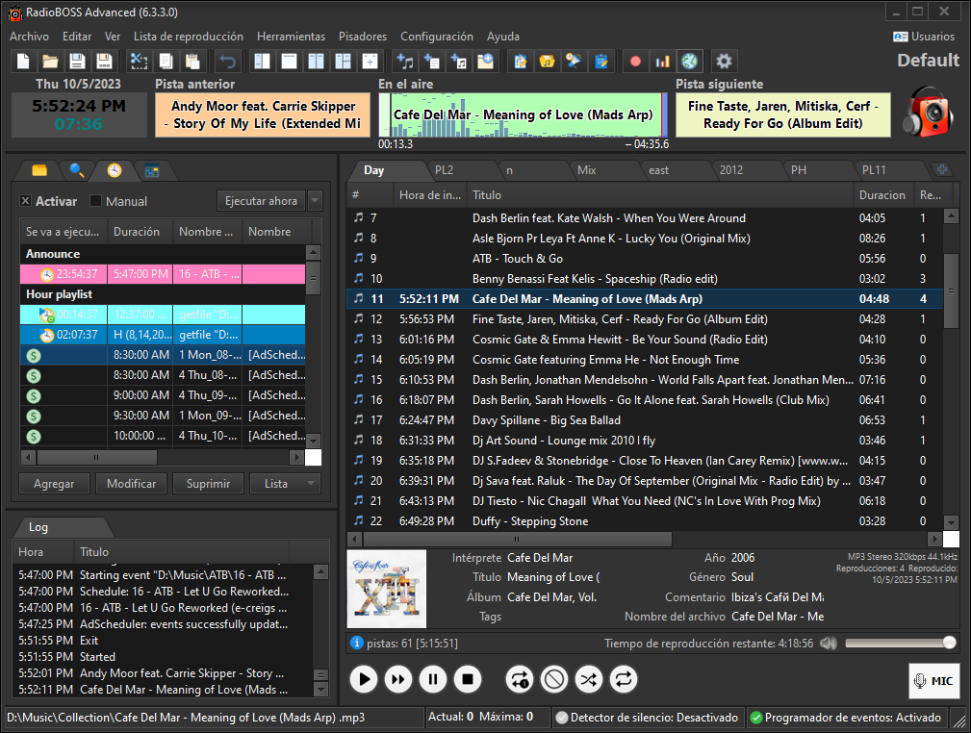Click the Ejecutar ahora button
This screenshot has height=733, width=971.
(x=262, y=201)
